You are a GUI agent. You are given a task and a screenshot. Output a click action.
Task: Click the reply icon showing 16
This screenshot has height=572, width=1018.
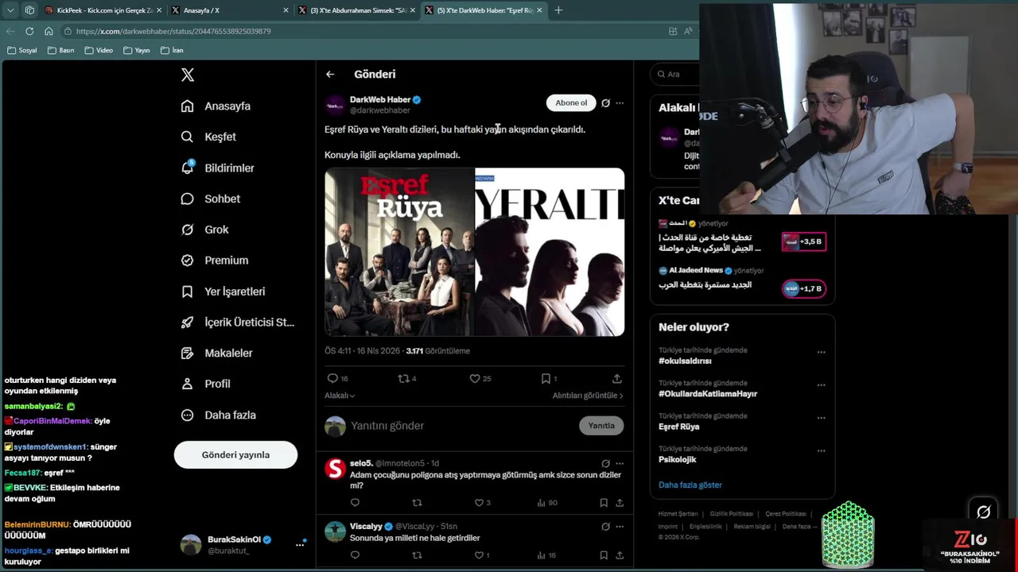tap(332, 378)
